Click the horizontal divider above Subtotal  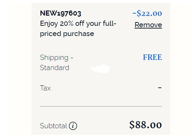click(101, 106)
